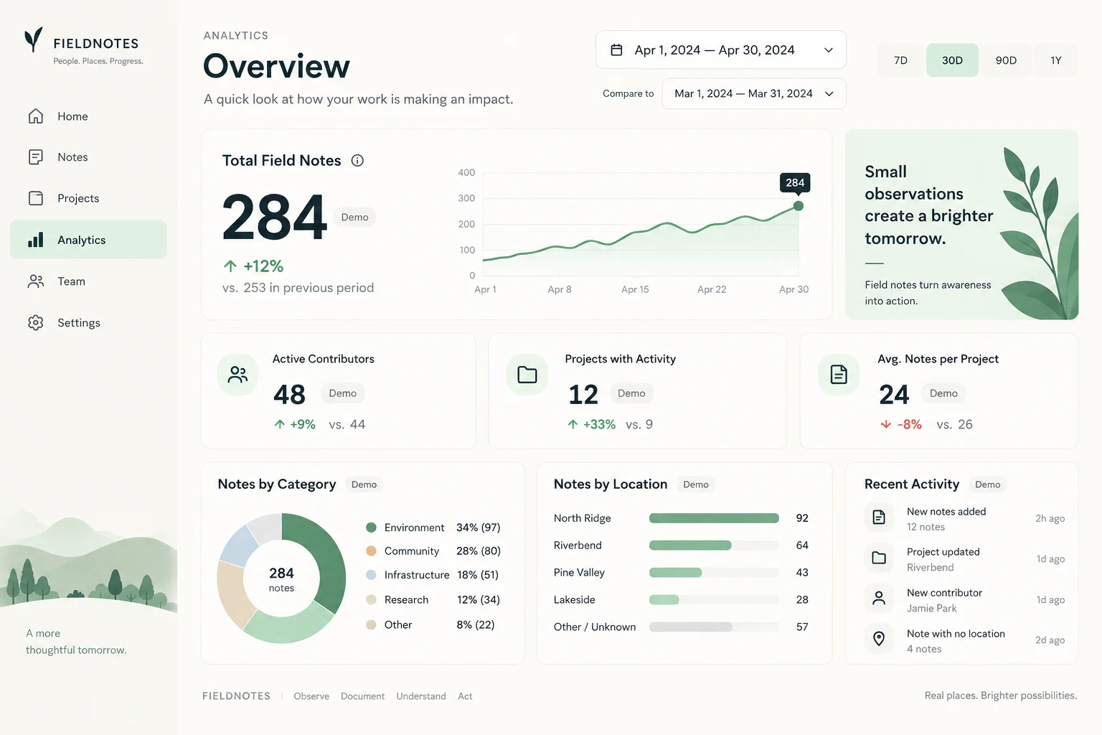The width and height of the screenshot is (1102, 735).
Task: Go to Projects in the sidebar
Action: pos(88,198)
